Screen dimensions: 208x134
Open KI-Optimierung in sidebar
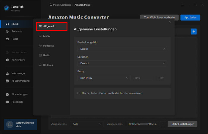coord(17,81)
